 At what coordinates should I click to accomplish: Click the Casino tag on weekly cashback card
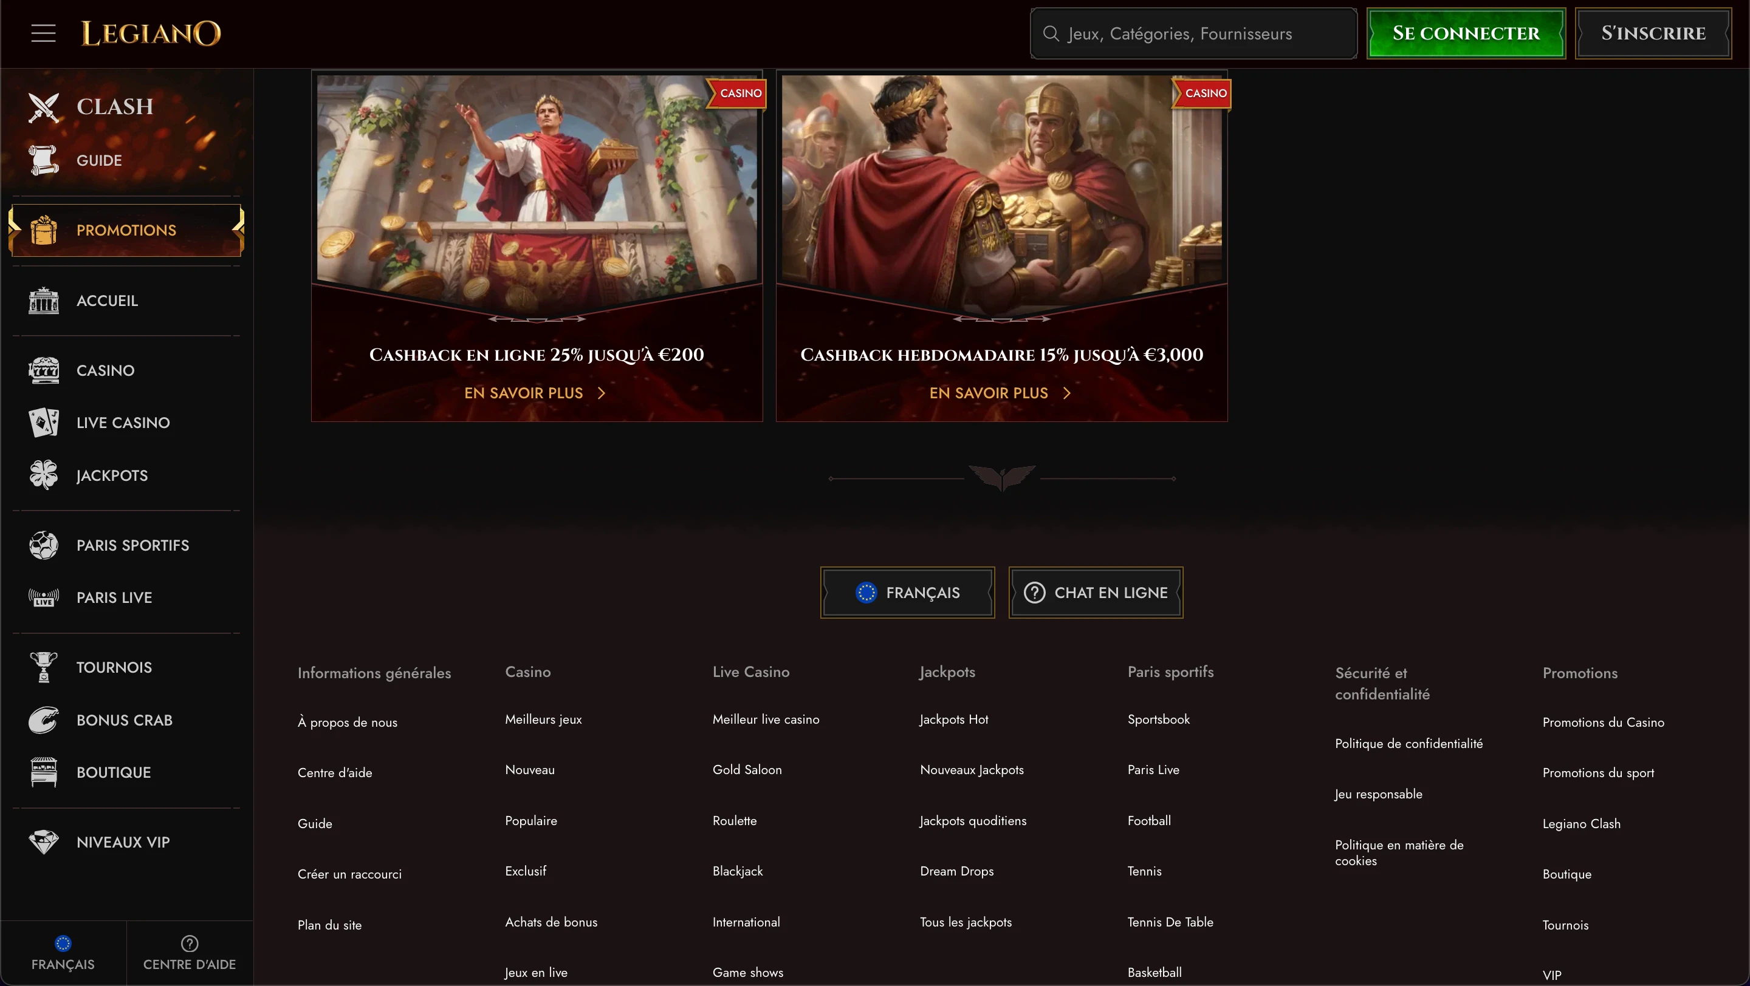coord(1203,93)
